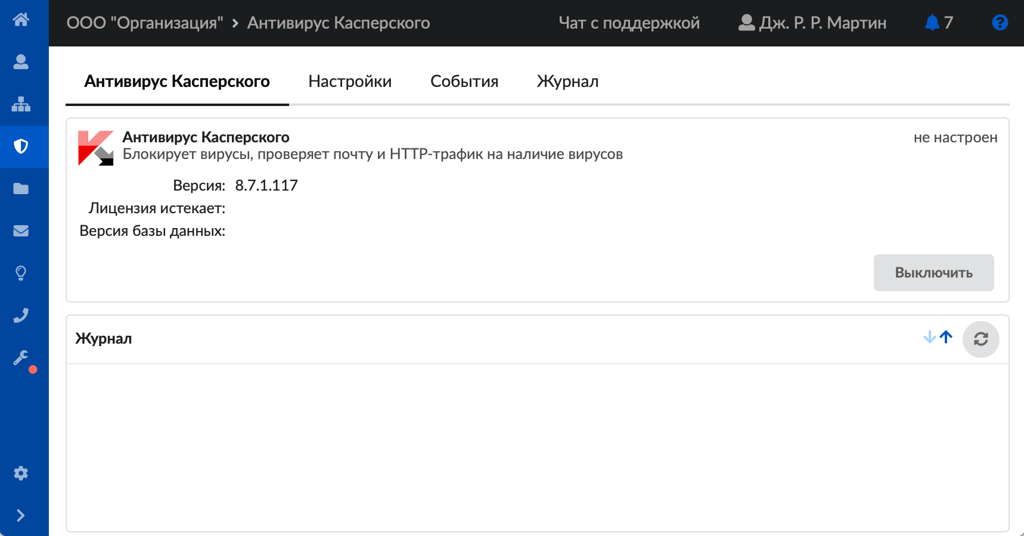Refresh the journal with the circular arrows button

[980, 339]
